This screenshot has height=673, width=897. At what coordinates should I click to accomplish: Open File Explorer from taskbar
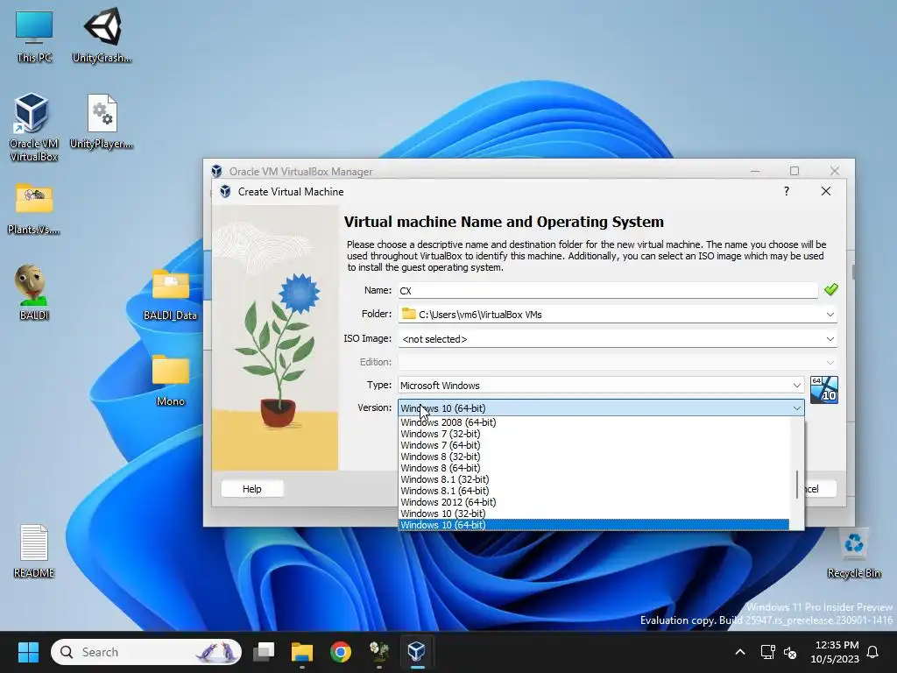click(302, 652)
